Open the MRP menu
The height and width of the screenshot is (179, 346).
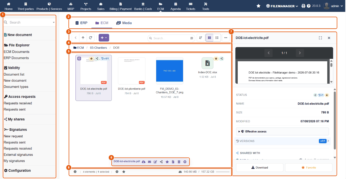click(71, 6)
